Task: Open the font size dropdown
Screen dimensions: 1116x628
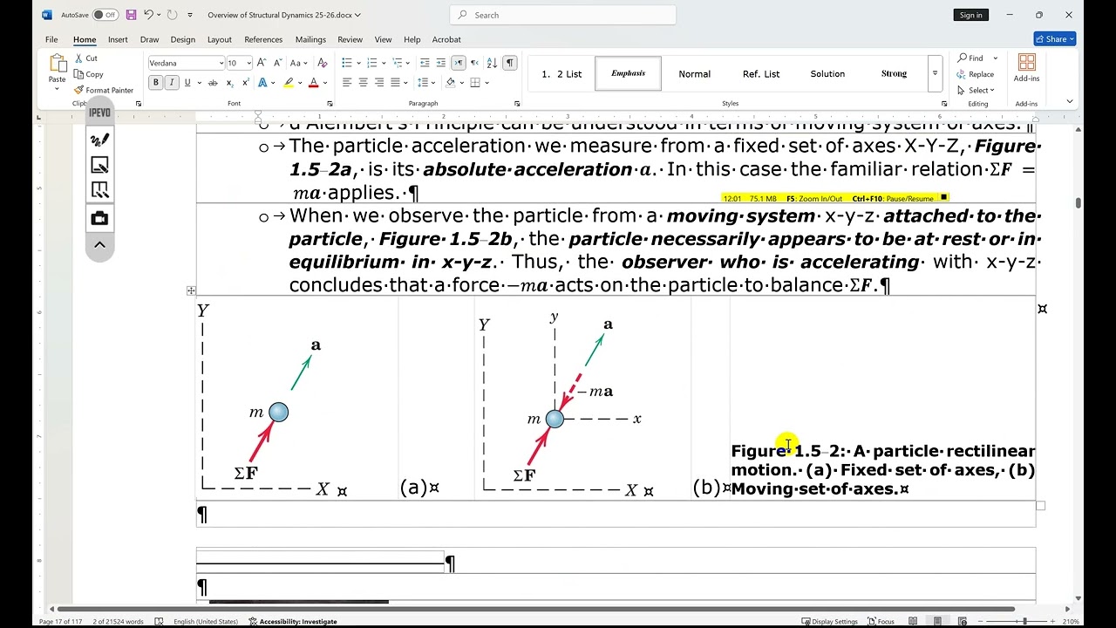Action: pyautogui.click(x=248, y=63)
